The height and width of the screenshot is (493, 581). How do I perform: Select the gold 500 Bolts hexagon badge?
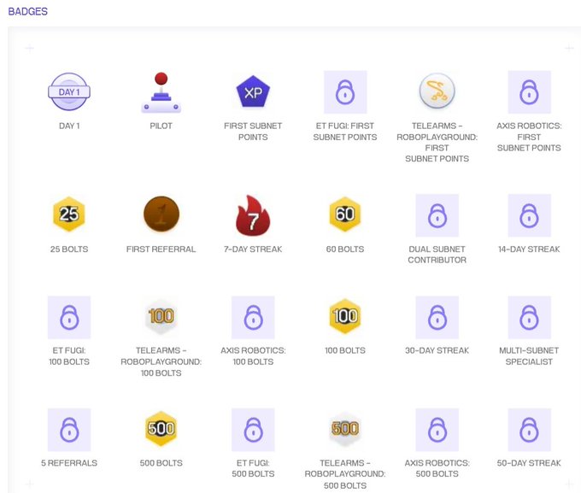pyautogui.click(x=161, y=429)
